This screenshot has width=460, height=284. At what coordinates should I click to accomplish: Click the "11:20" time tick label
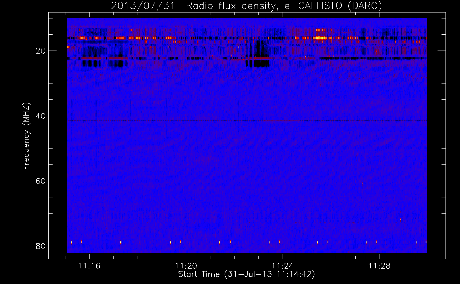click(x=186, y=266)
